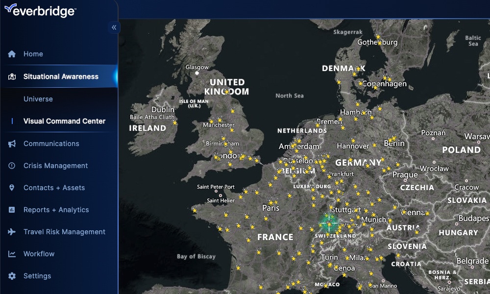Open the Home menu item
Viewport: 490px width, 294px height.
33,54
